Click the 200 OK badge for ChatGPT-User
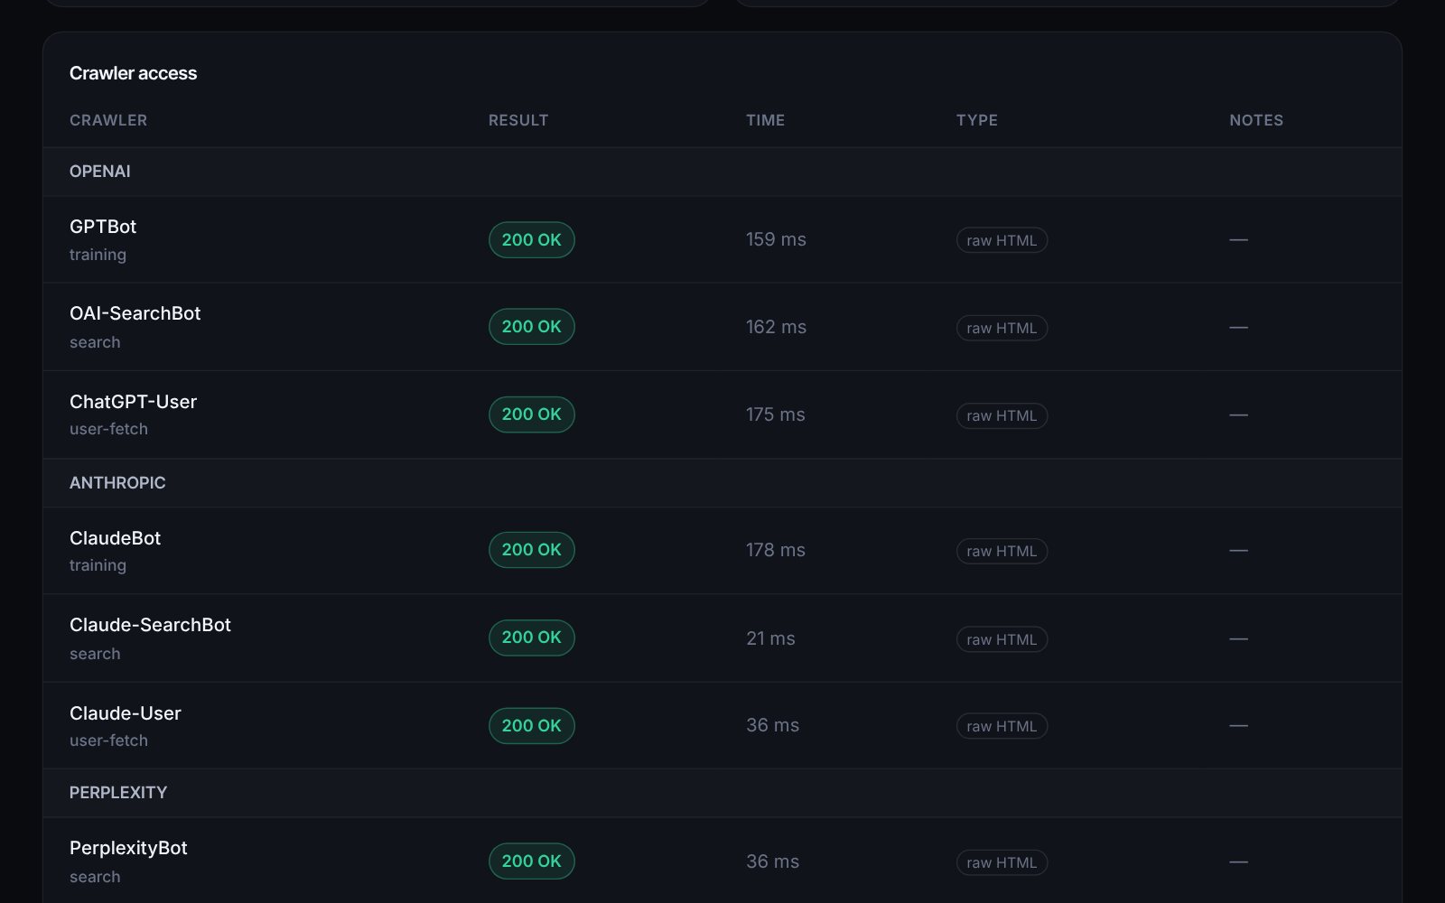 coord(532,414)
